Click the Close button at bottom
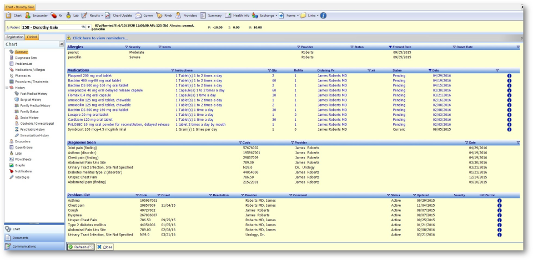The width and height of the screenshot is (533, 260). pos(105,247)
